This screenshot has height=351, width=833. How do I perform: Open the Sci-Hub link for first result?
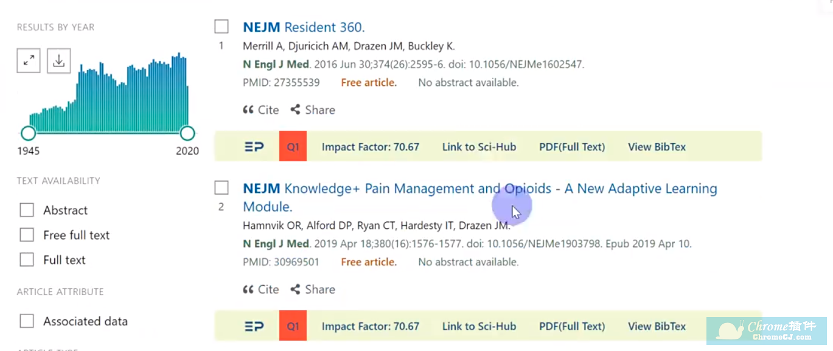point(479,147)
